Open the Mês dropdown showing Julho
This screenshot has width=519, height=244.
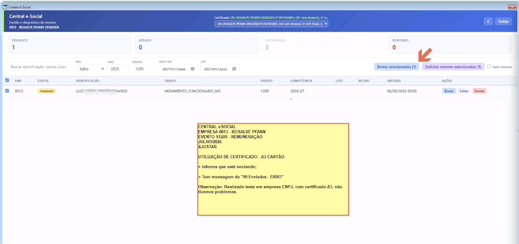coord(90,69)
